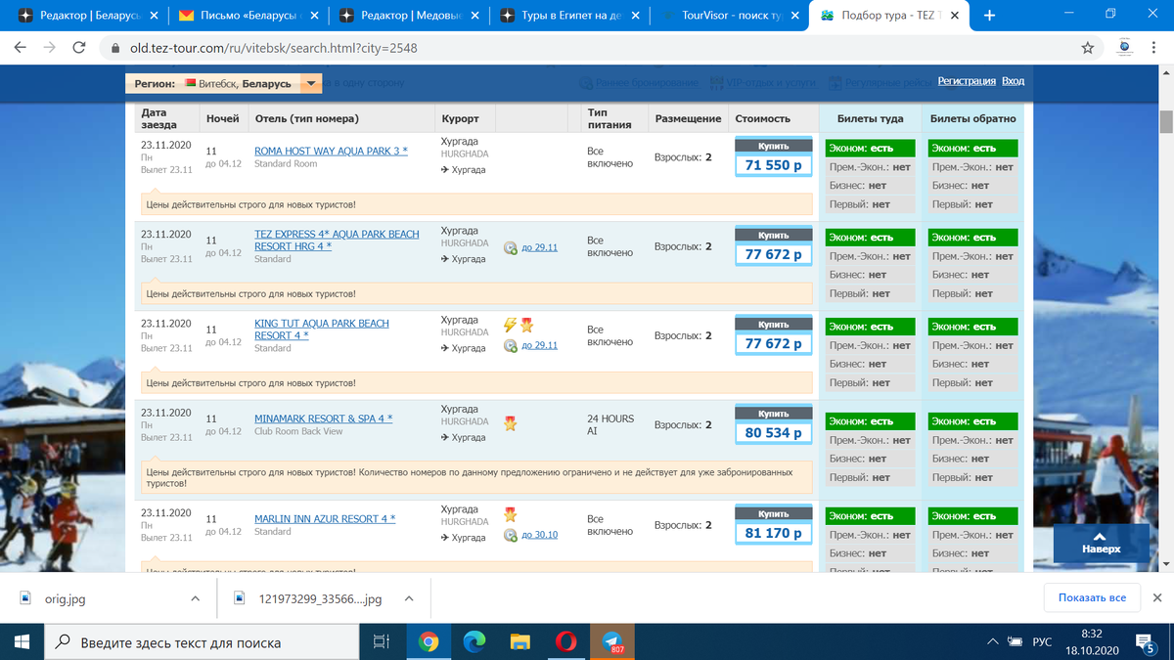The image size is (1174, 660).
Task: Open Telegram from the taskbar
Action: pos(613,641)
